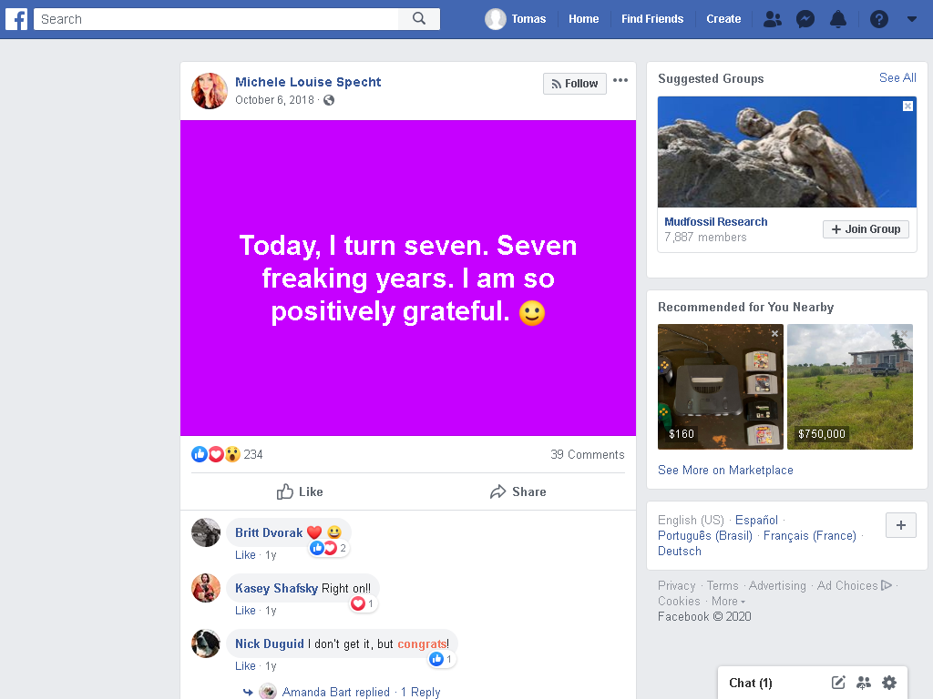This screenshot has width=933, height=699.
Task: See All suggested groups
Action: pyautogui.click(x=897, y=78)
